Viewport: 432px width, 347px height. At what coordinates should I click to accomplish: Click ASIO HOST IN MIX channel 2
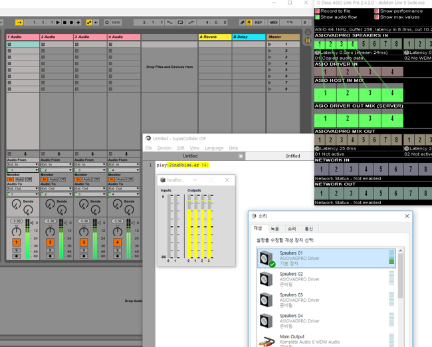pos(348,92)
